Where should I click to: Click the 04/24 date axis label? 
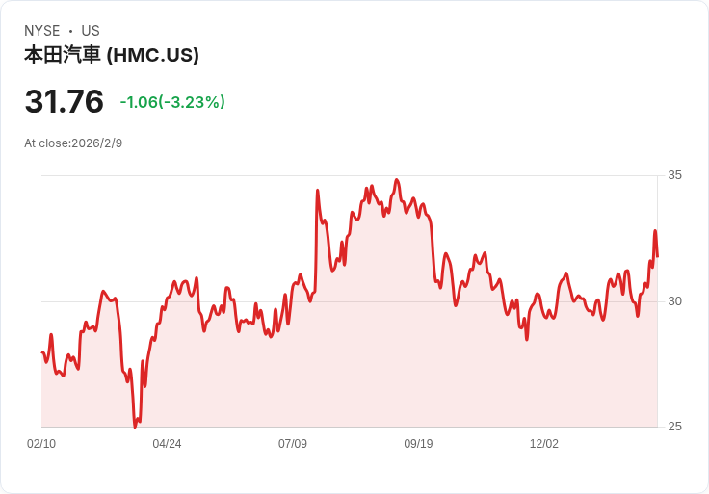[x=167, y=444]
